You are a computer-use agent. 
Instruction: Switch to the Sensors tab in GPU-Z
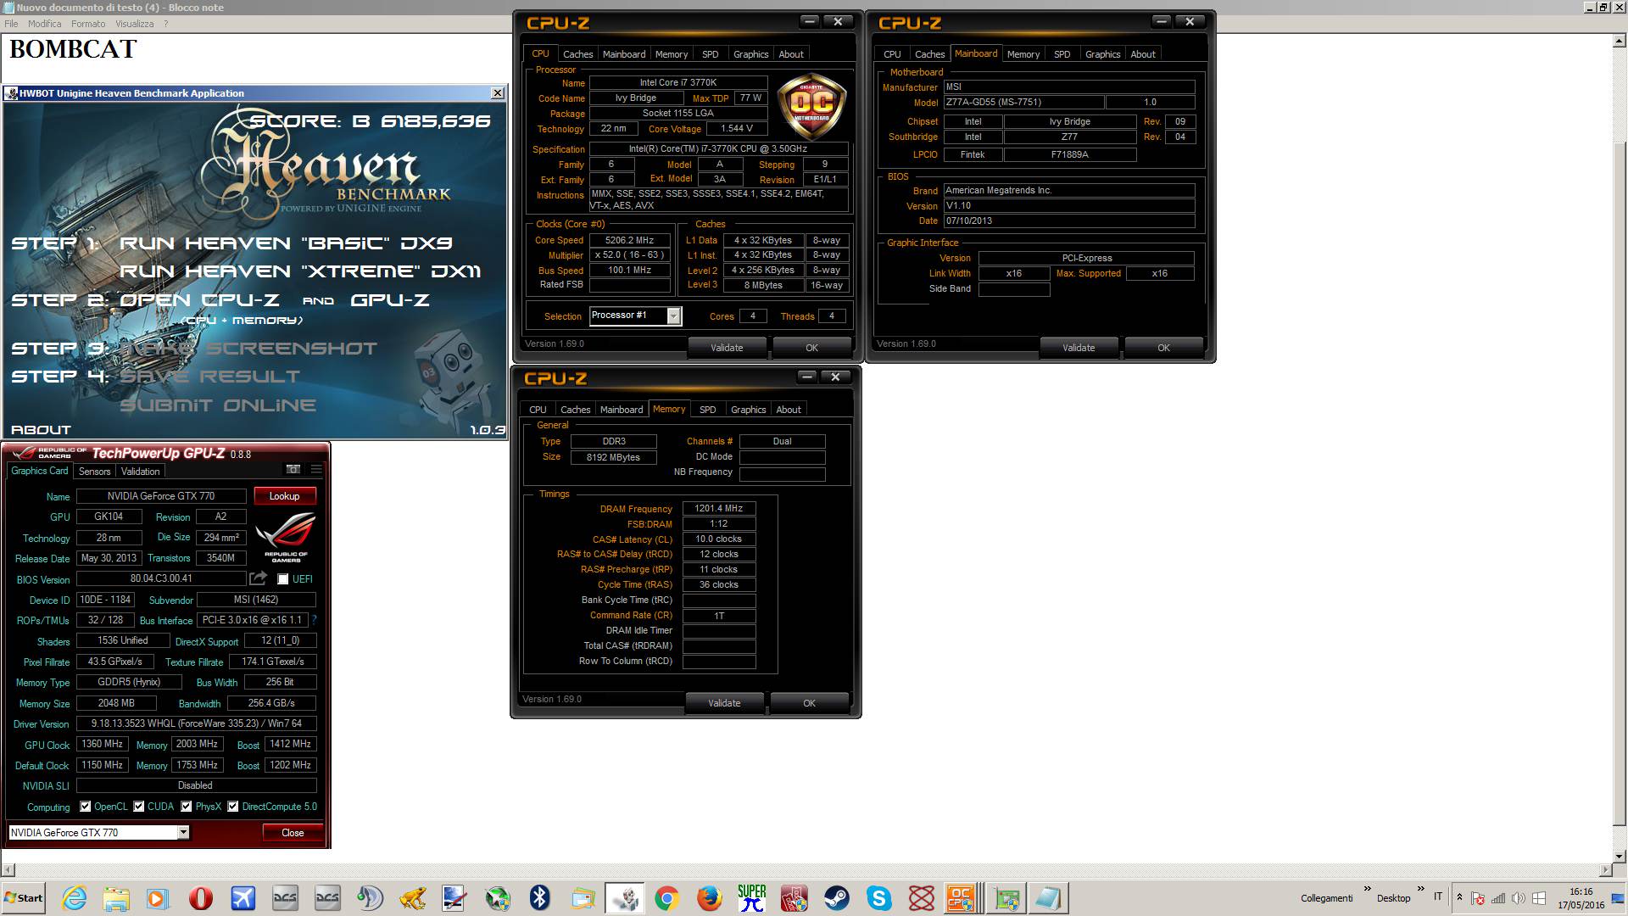[95, 472]
